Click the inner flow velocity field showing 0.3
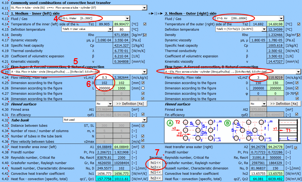Image resolution: width=302 pixels, height=182 pixels. [x=104, y=77]
